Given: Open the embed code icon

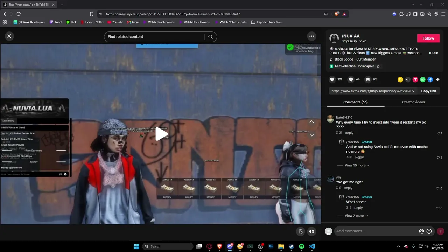Looking at the screenshot, I should [408, 79].
